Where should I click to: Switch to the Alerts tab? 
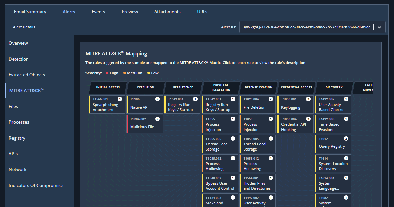point(69,11)
